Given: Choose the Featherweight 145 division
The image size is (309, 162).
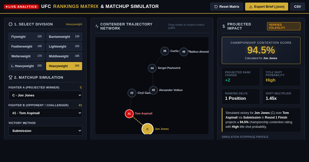Looking at the screenshot, I should 27,47.
